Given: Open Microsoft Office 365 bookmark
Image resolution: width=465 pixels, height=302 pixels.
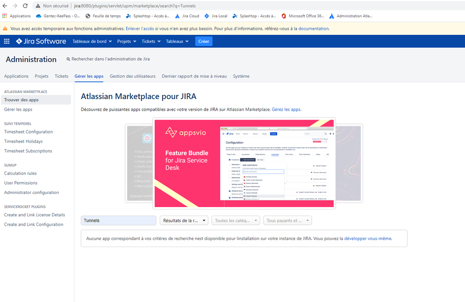Looking at the screenshot, I should pyautogui.click(x=303, y=16).
